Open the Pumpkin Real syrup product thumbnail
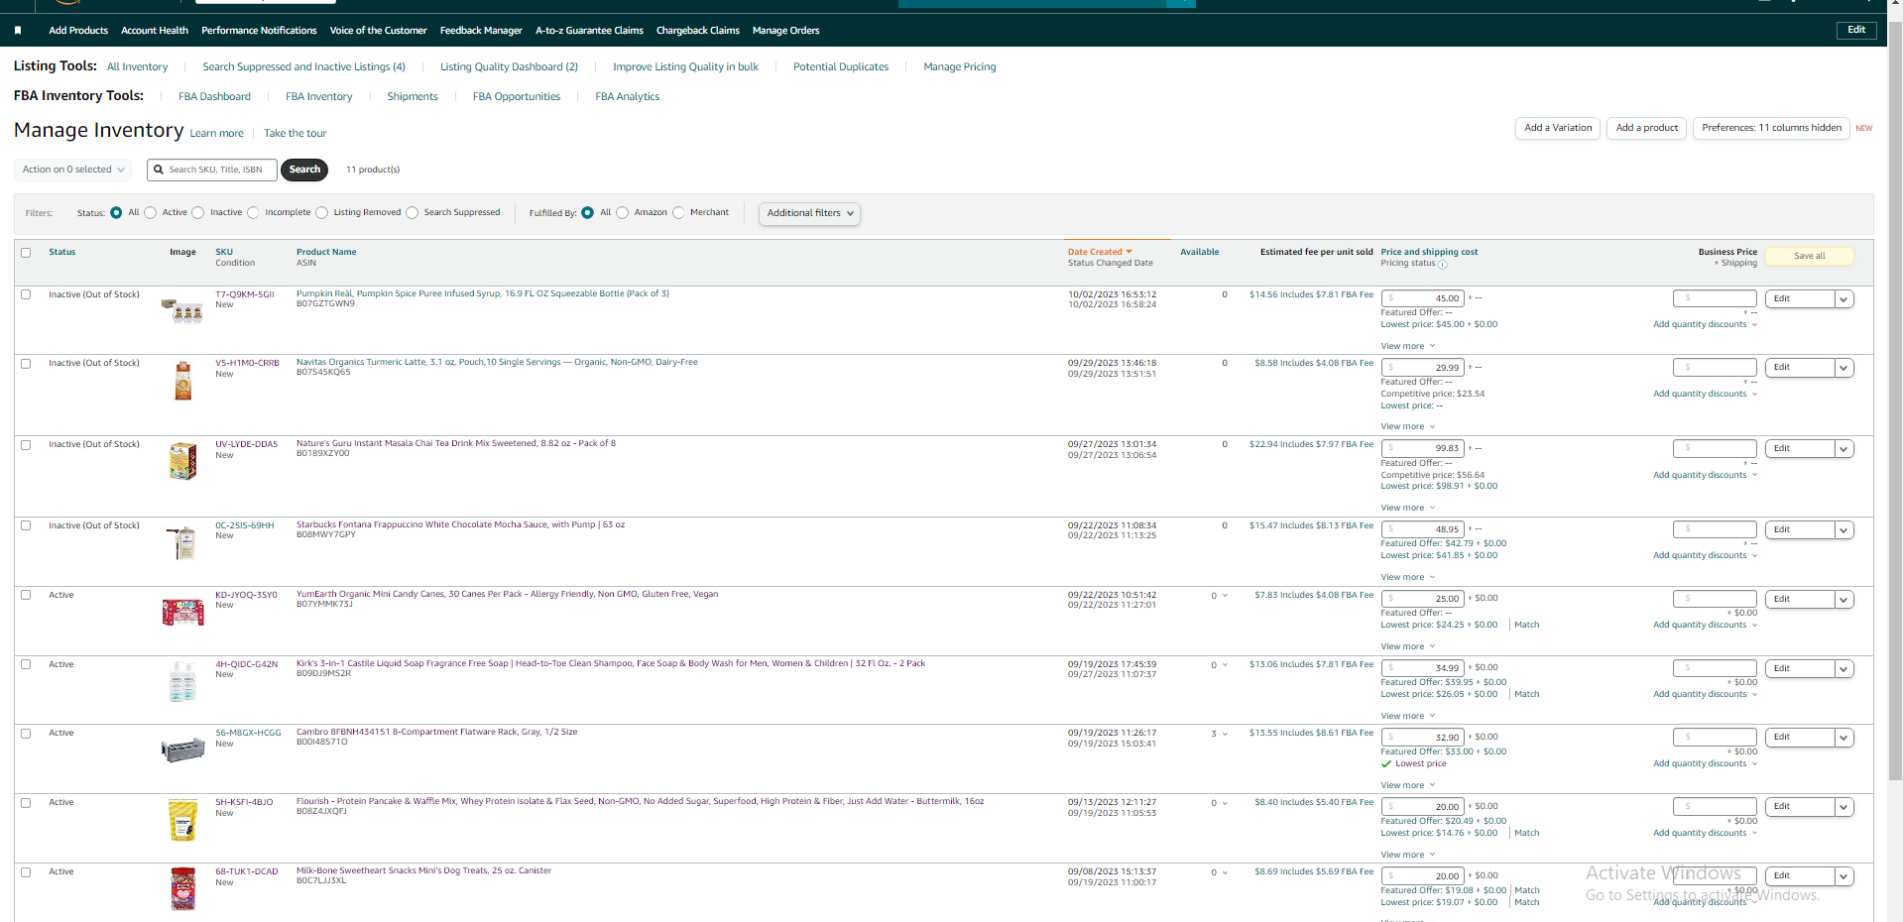The image size is (1903, 922). [182, 311]
